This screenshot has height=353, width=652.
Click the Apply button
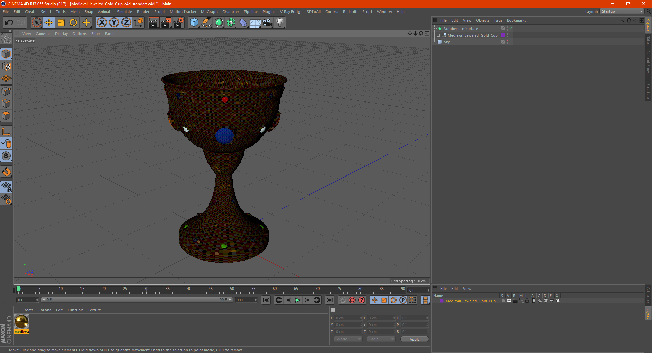[414, 339]
